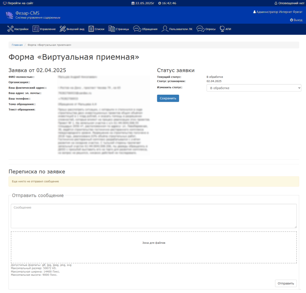Click the Обращения speech bubble icon
This screenshot has width=306, height=293.
click(137, 29)
